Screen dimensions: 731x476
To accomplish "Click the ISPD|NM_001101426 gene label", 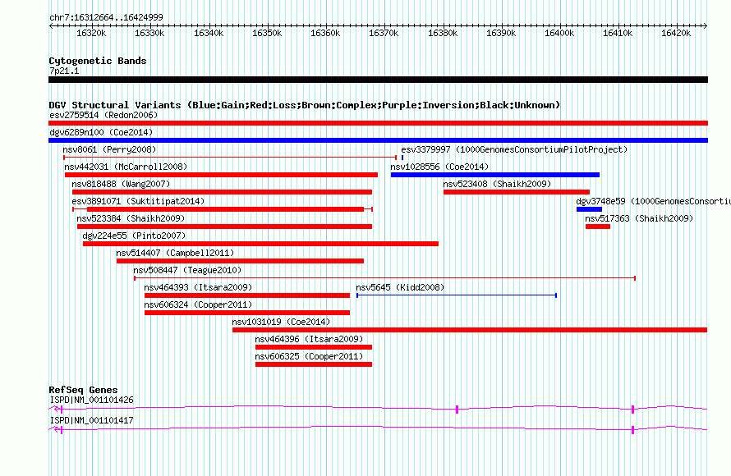I will pyautogui.click(x=91, y=400).
